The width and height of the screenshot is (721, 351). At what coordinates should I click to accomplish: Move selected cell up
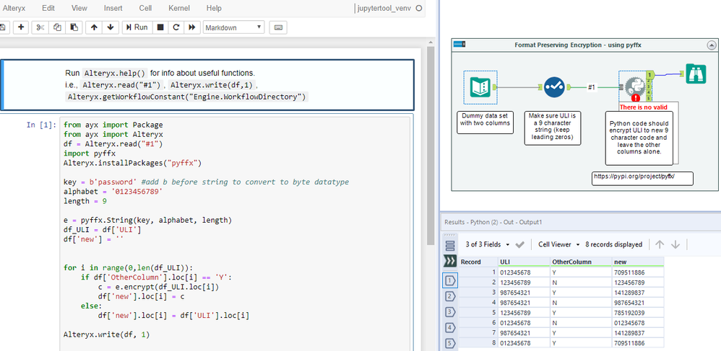94,27
